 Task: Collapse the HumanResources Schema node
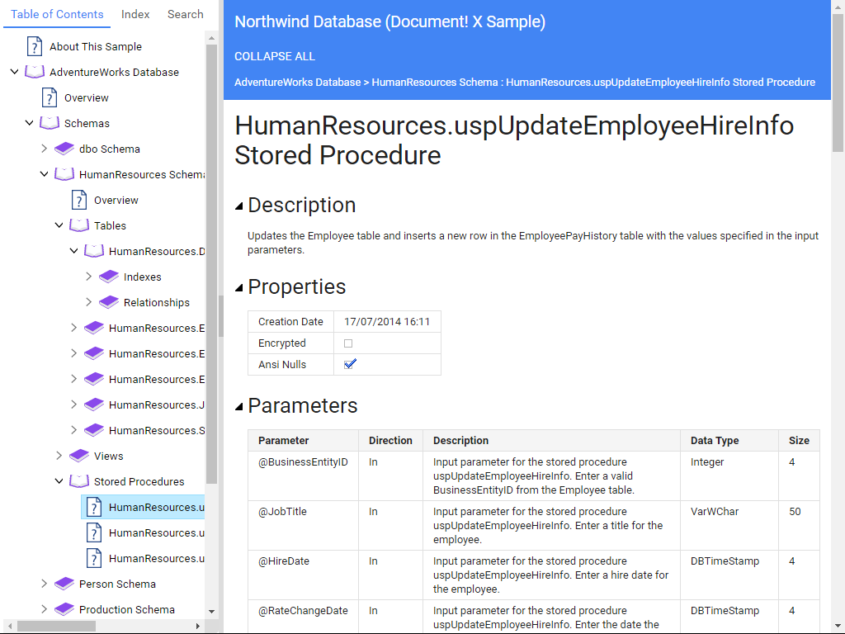pos(45,174)
